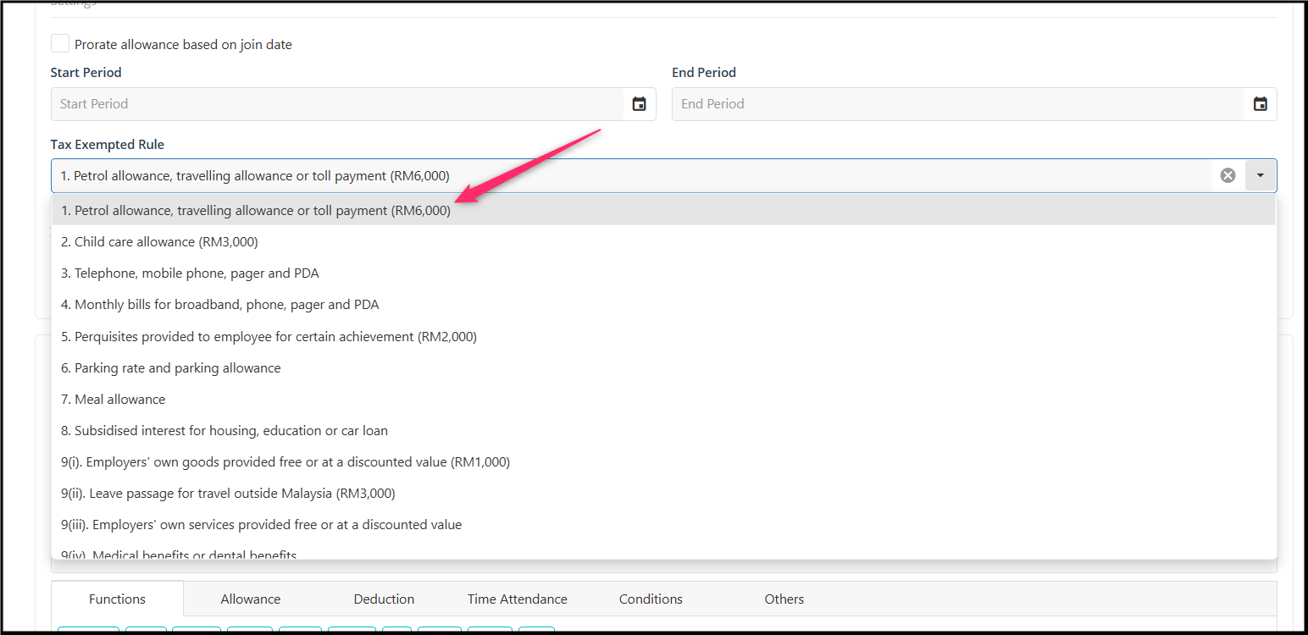Open the Deduction tab
The height and width of the screenshot is (635, 1308).
coord(384,599)
